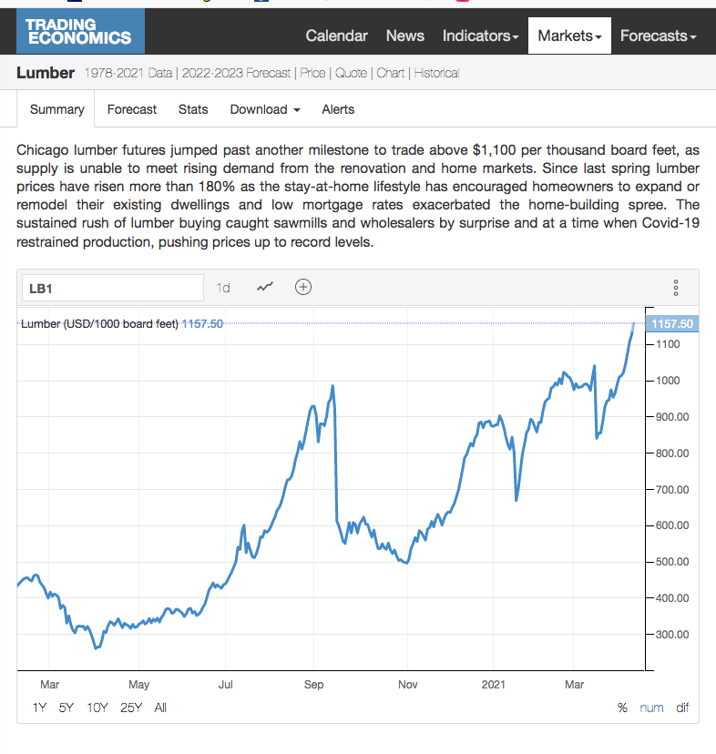Set chart range to 5Y
This screenshot has width=716, height=754.
tap(66, 708)
